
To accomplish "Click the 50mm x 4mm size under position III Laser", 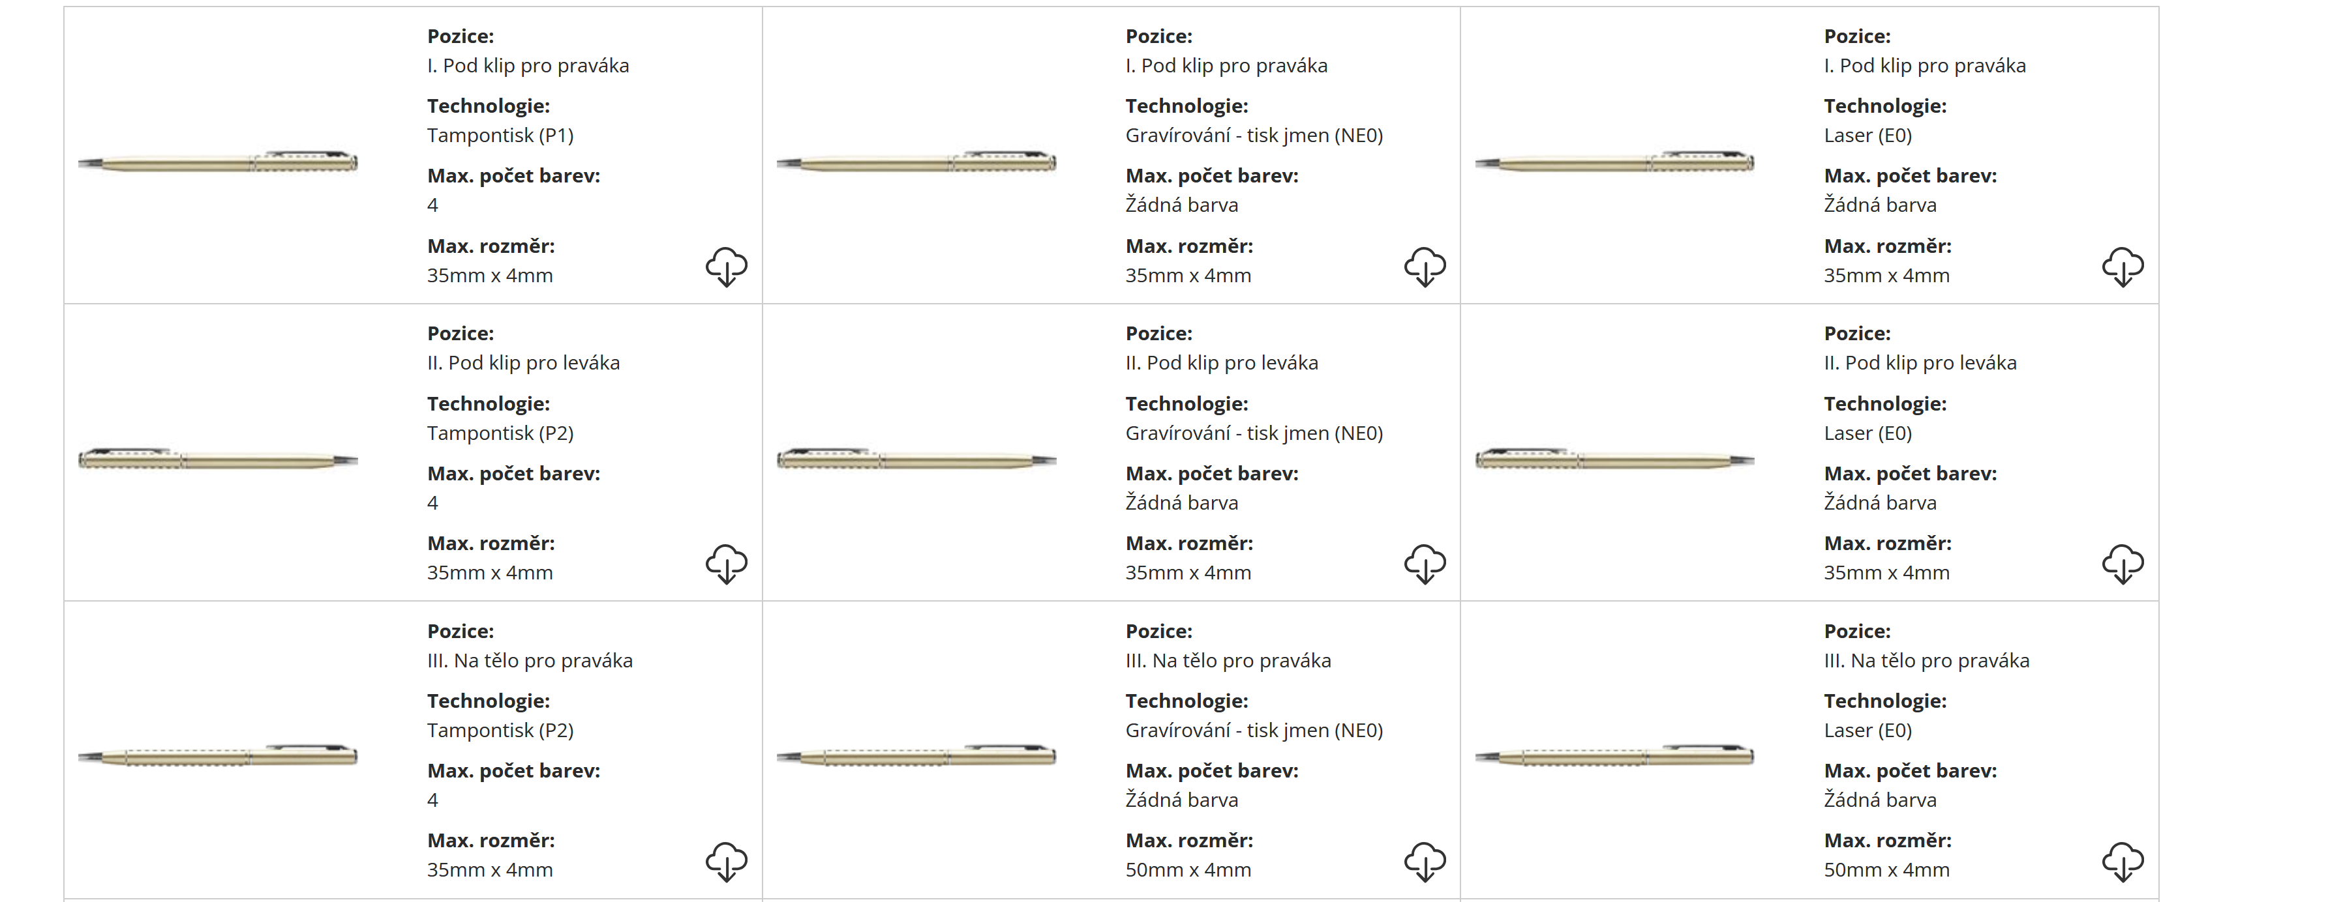I will [x=1886, y=870].
